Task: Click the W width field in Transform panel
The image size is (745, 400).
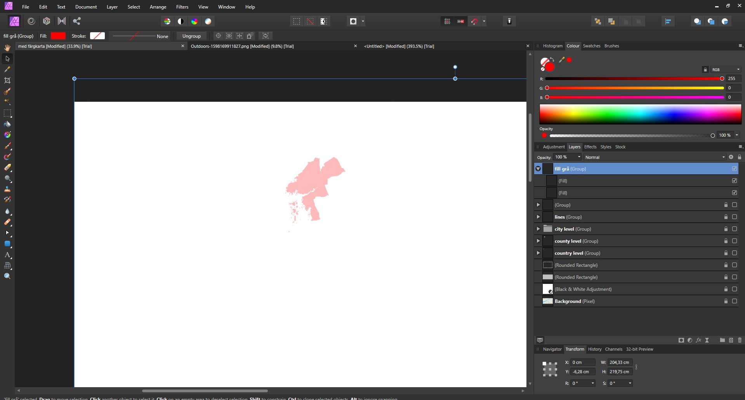Action: coord(620,362)
